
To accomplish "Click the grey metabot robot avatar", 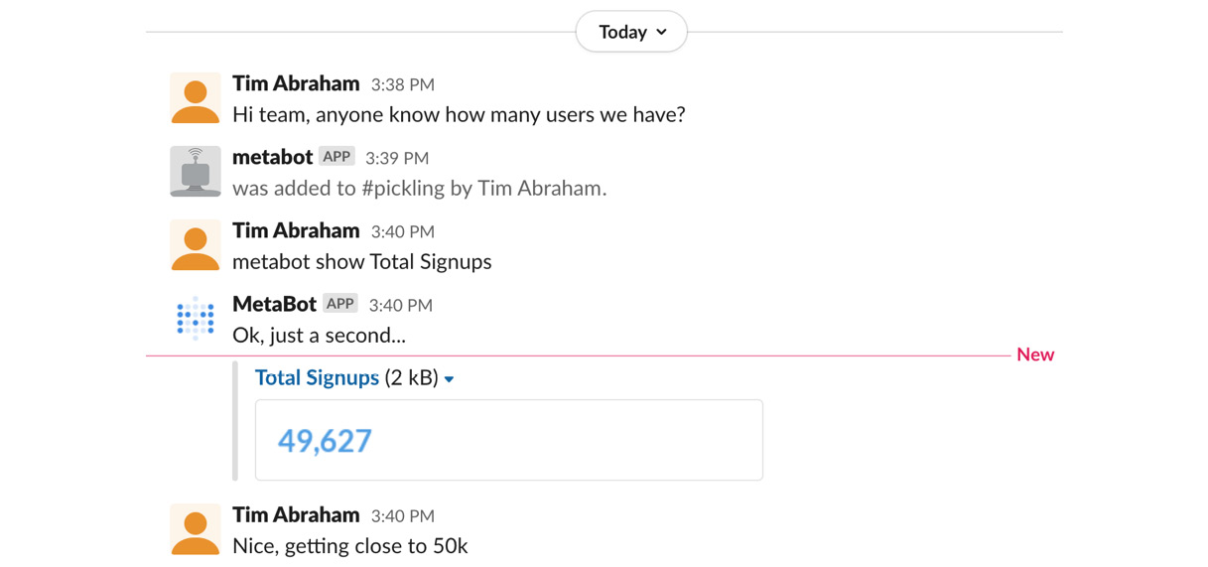I will 196,172.
